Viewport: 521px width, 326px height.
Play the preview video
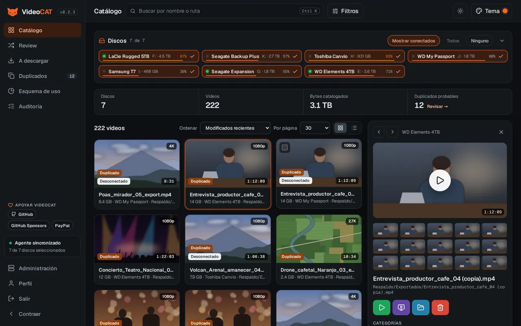coord(440,181)
